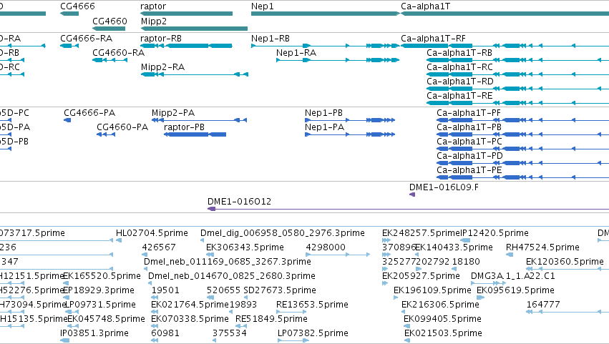609x344 pixels.
Task: Click the EK196109.5prime EST label
Action: (x=432, y=291)
